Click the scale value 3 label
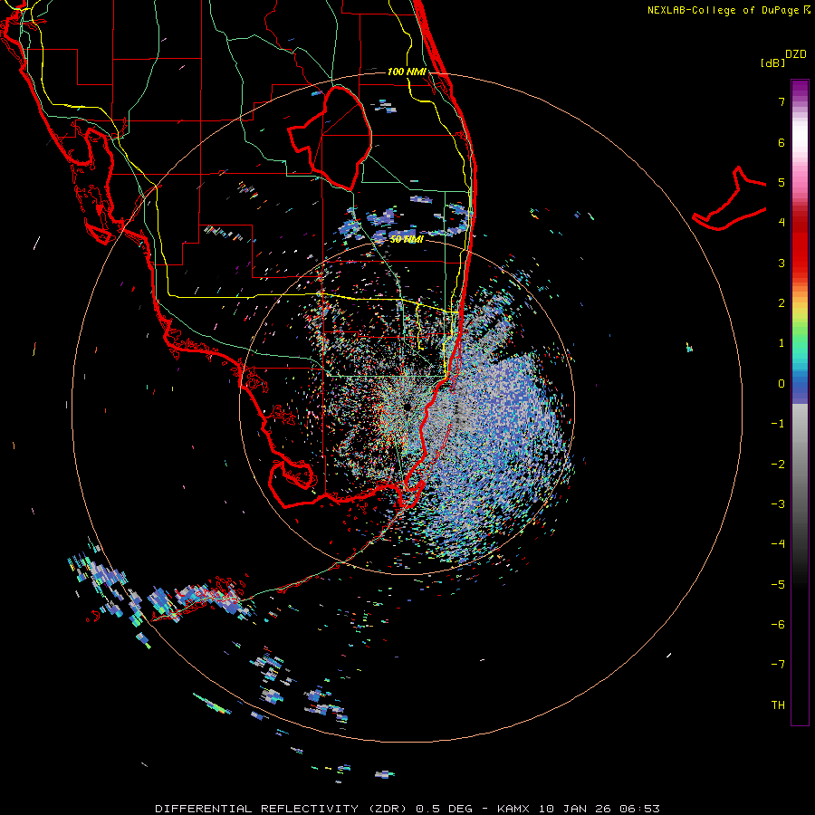This screenshot has width=815, height=815. pyautogui.click(x=781, y=263)
